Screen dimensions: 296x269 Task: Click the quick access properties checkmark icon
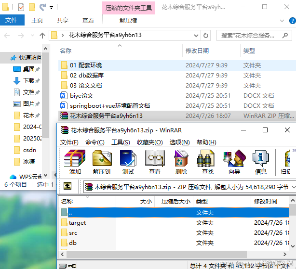tap(21, 7)
